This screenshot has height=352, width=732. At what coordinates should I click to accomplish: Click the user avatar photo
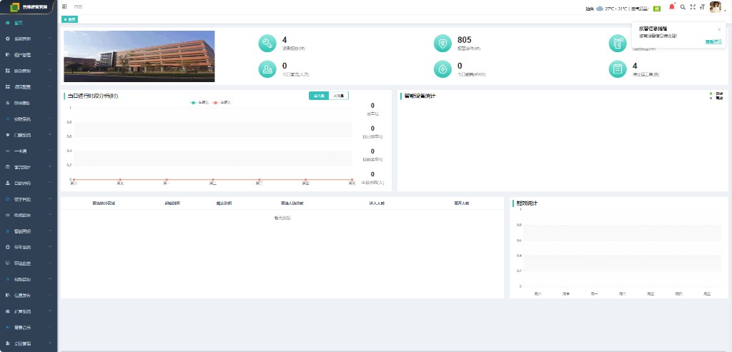tap(716, 7)
